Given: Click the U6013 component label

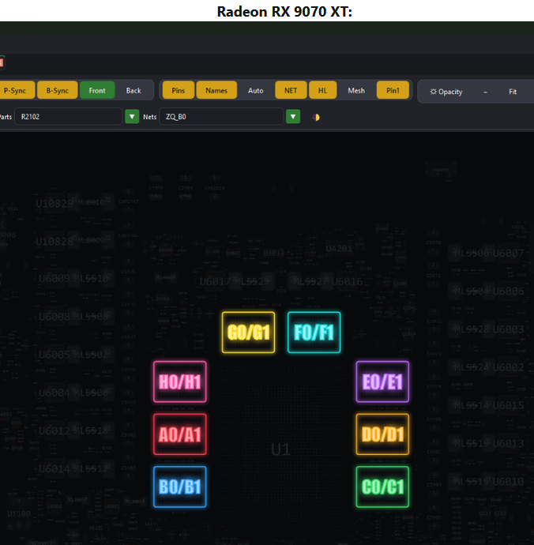Looking at the screenshot, I should pos(508,444).
